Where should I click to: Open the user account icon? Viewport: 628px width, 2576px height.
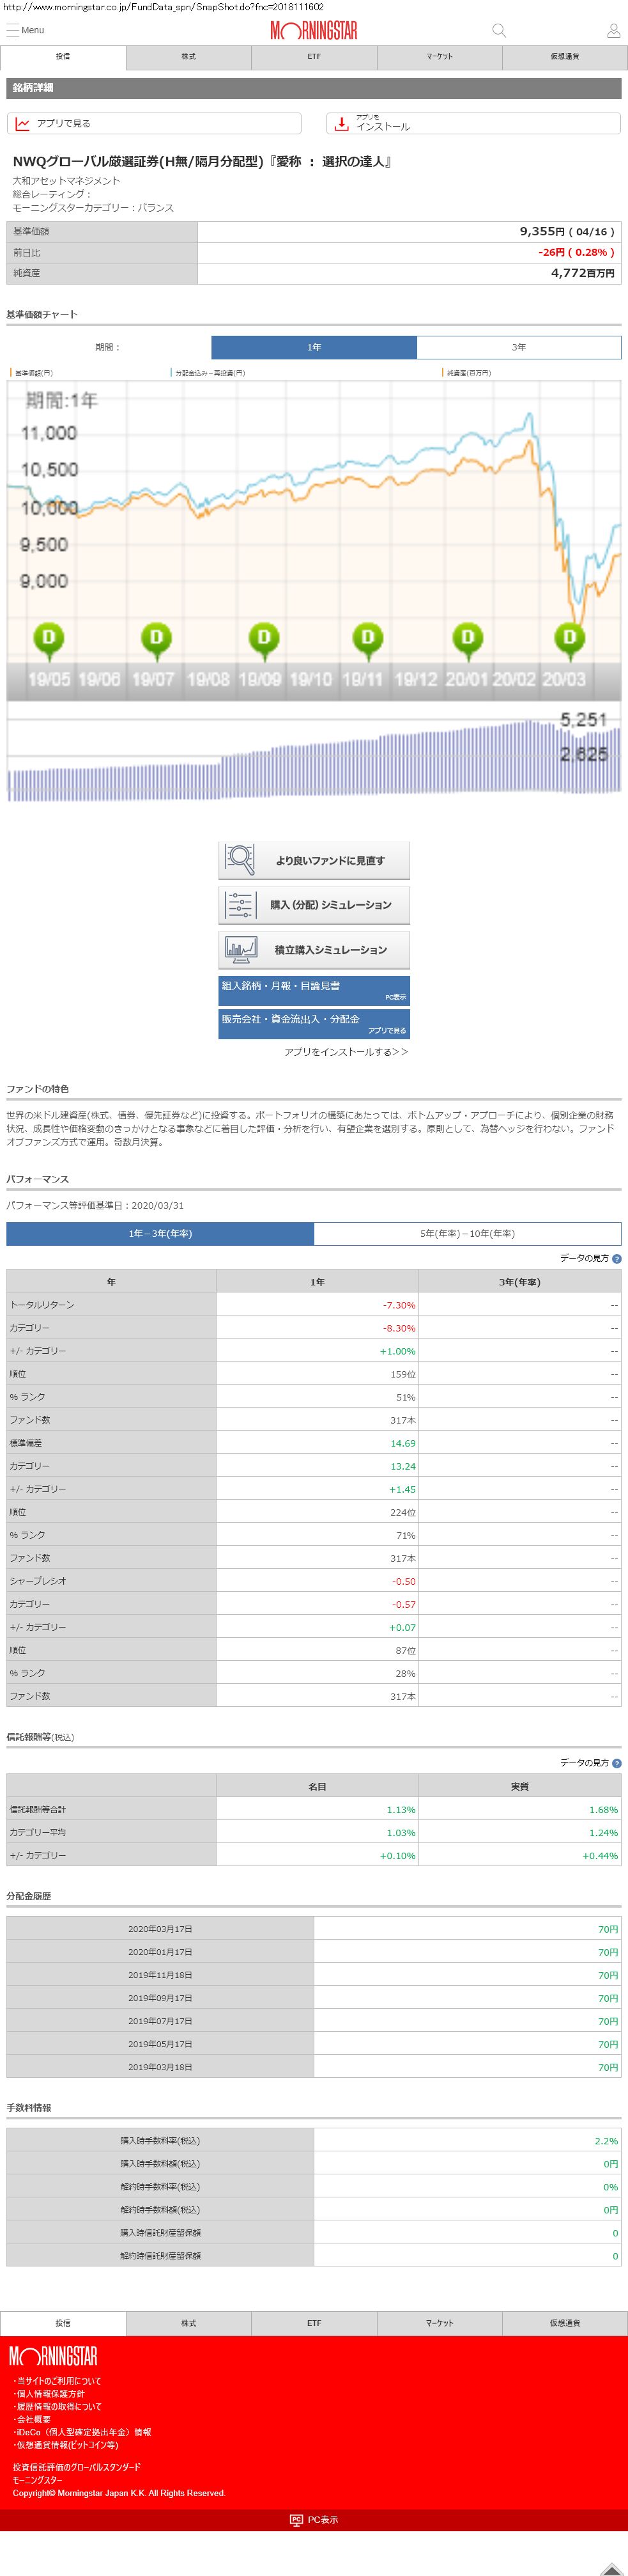coord(613,31)
